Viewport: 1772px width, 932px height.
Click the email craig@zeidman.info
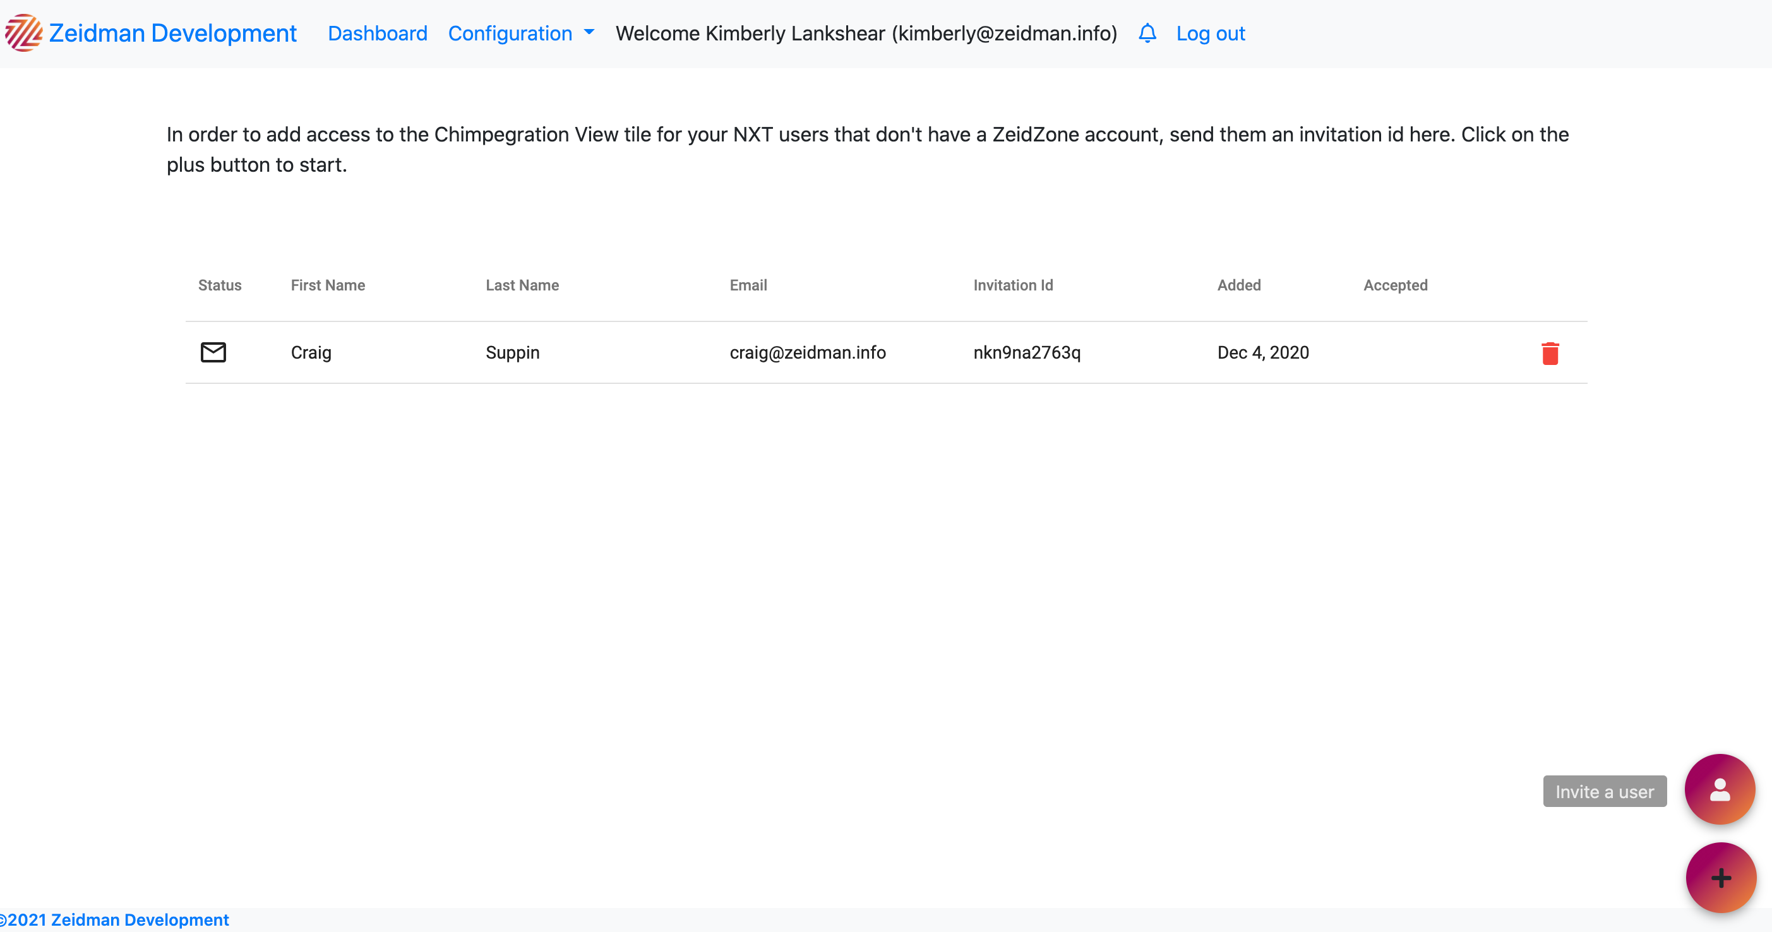click(x=808, y=353)
